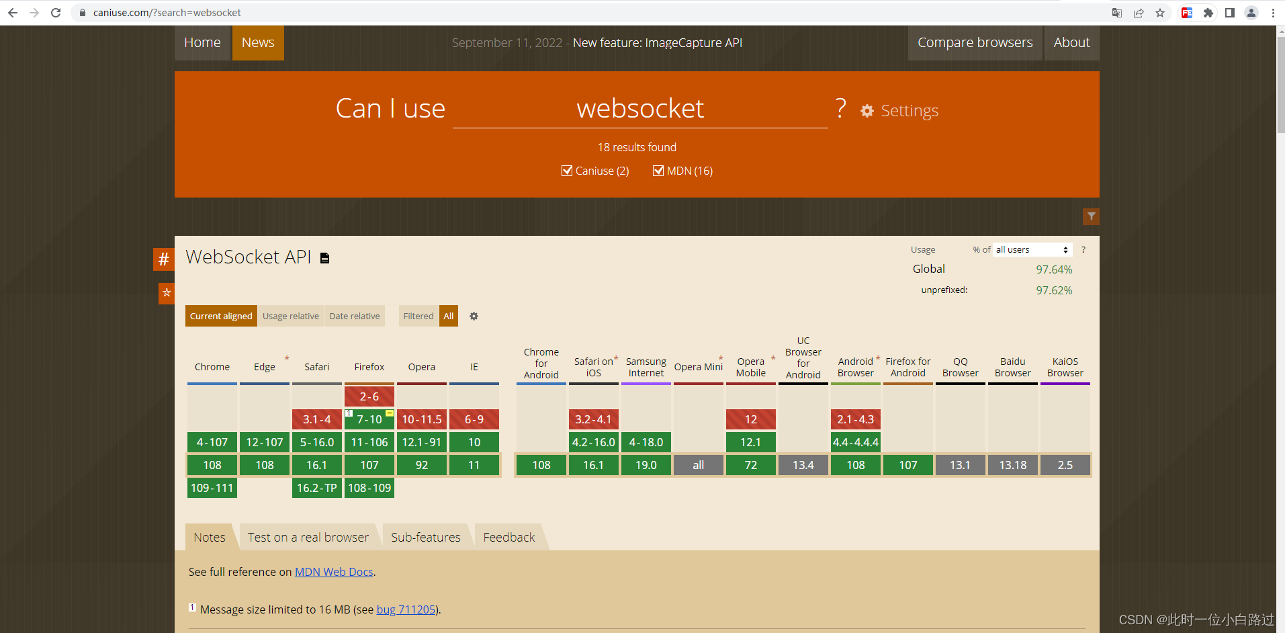This screenshot has height=633, width=1285.
Task: Open the News menu item
Action: (258, 43)
